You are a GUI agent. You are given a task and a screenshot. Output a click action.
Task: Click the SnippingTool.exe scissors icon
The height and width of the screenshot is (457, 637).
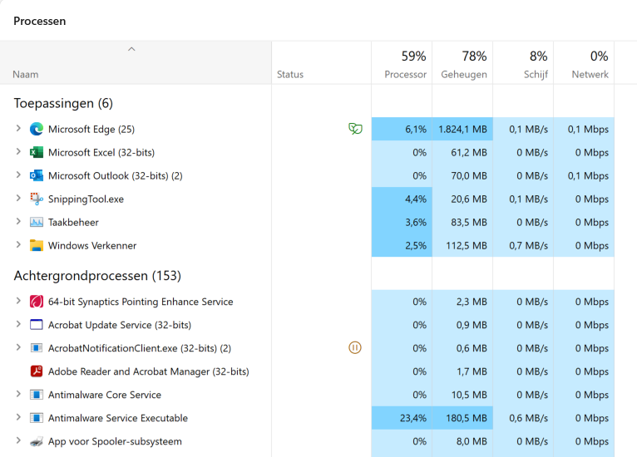click(x=37, y=199)
